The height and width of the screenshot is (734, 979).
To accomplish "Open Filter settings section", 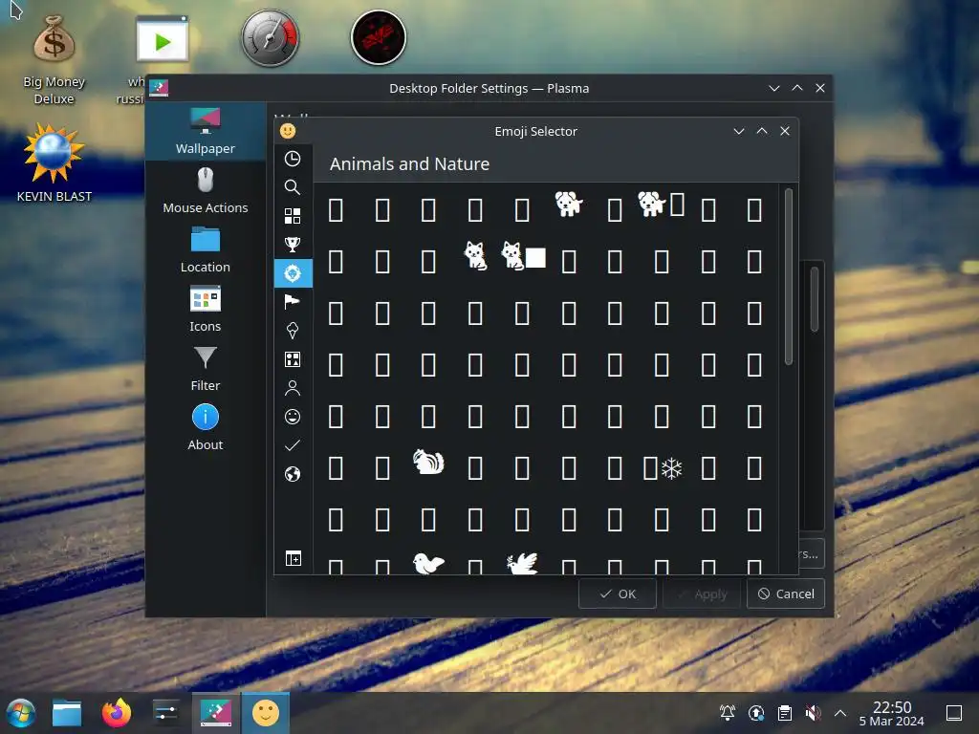I will pos(206,369).
